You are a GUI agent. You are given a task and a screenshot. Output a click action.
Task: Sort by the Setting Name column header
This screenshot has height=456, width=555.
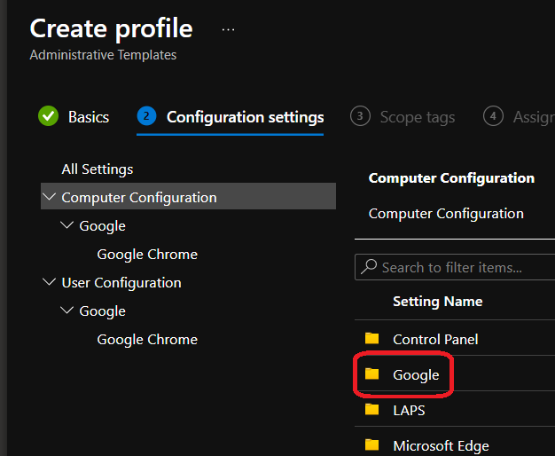pyautogui.click(x=438, y=302)
